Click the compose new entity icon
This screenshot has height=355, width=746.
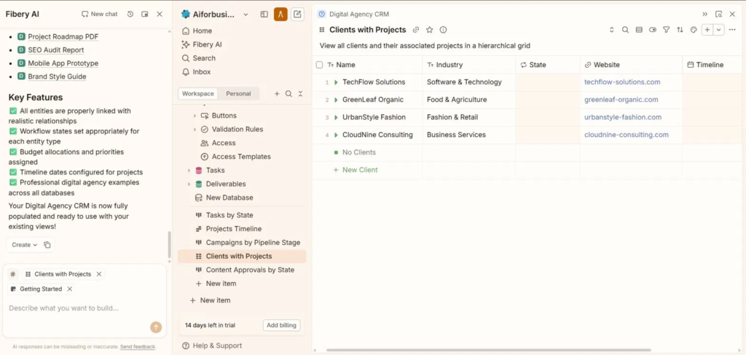click(297, 15)
